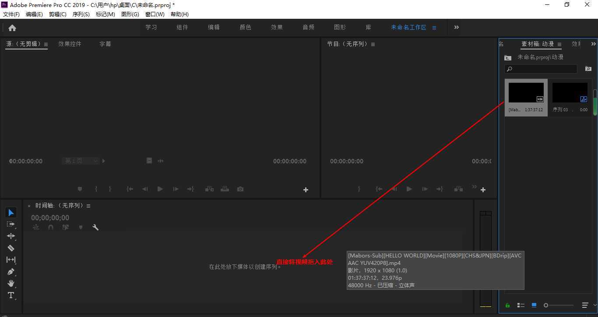Viewport: 598px width, 317px height.
Task: Click Add Marker in Source monitor
Action: point(80,189)
